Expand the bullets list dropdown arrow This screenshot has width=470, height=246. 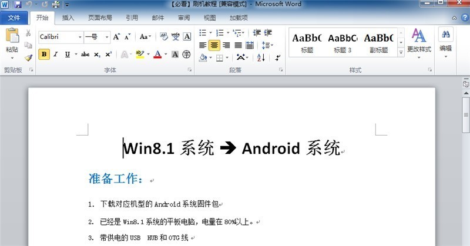(x=210, y=33)
